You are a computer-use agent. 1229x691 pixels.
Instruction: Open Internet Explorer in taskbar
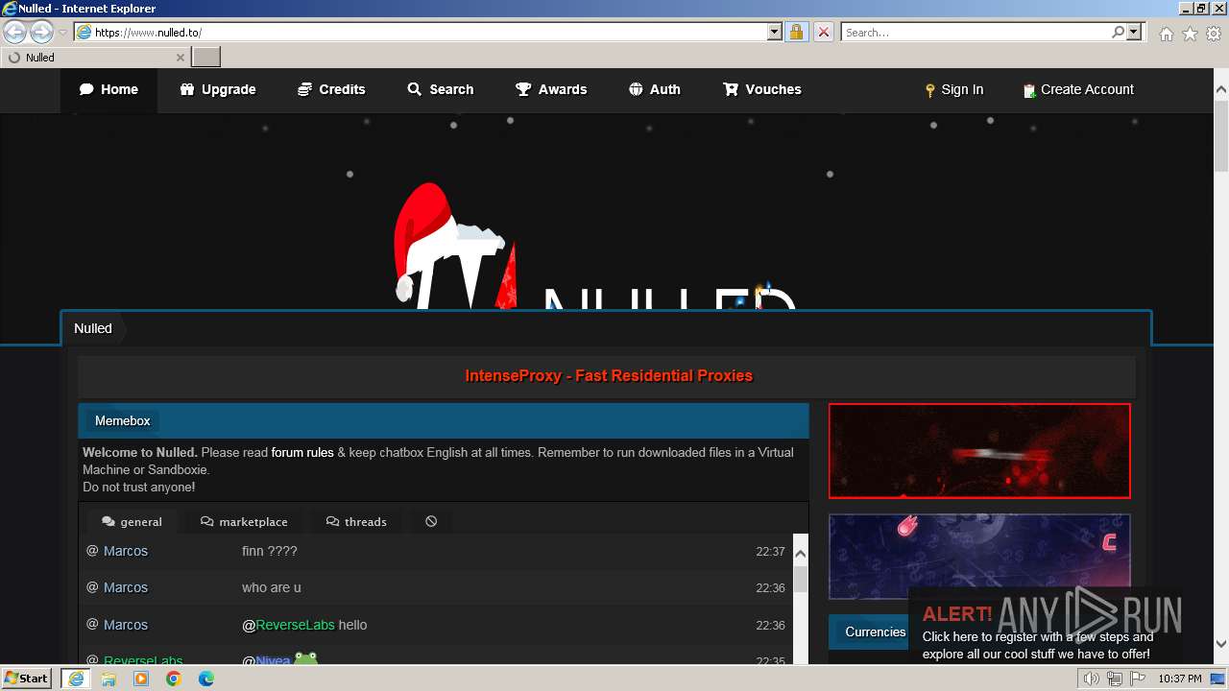[76, 678]
